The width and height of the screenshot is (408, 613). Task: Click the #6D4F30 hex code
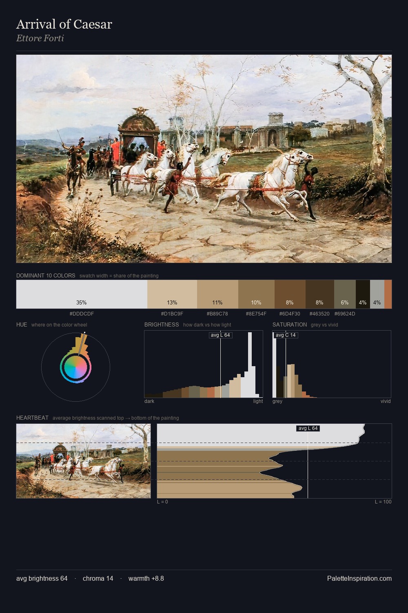click(290, 314)
